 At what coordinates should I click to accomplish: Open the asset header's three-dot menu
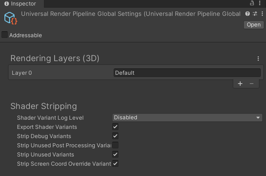(261, 14)
